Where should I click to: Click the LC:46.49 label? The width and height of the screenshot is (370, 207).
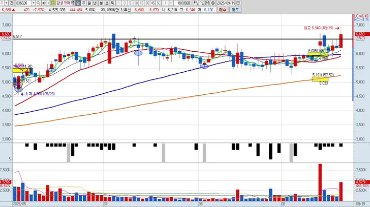click(361, 16)
